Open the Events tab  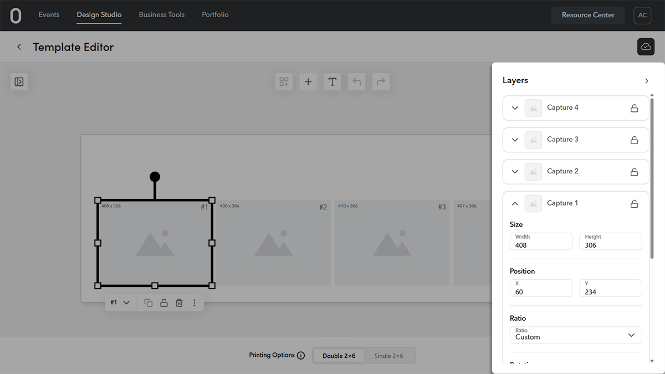pyautogui.click(x=49, y=15)
